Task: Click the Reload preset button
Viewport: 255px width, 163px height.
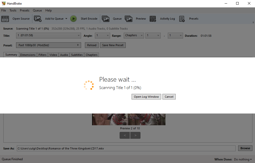Action: 92,45
